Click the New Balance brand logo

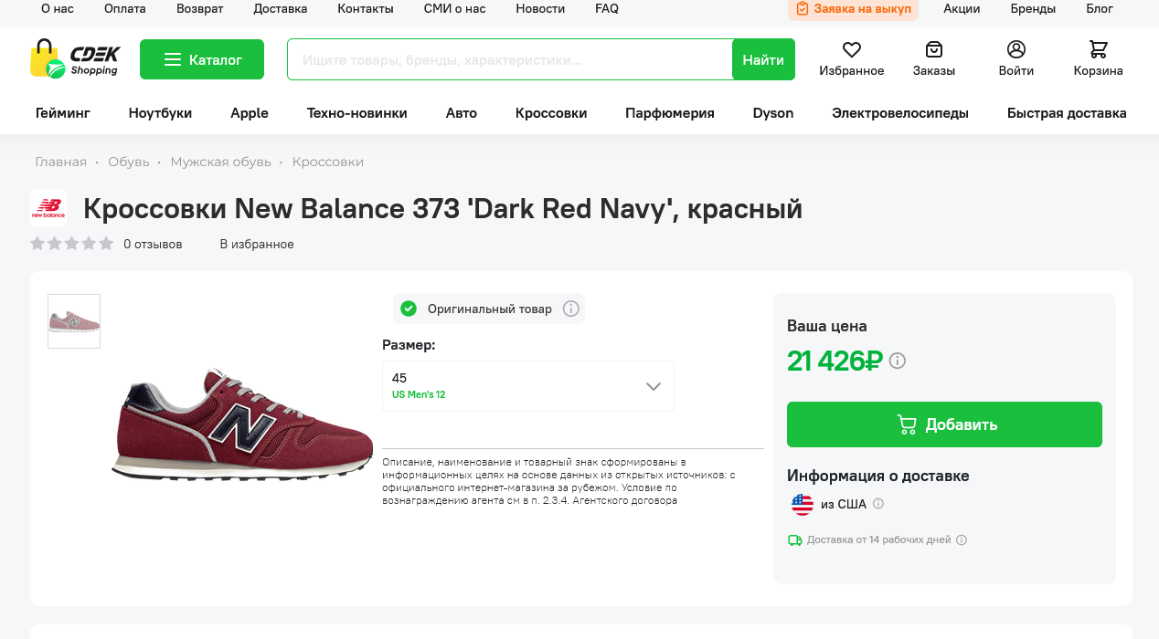48,208
